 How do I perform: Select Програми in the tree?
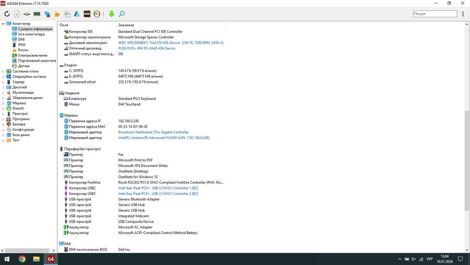(21, 119)
